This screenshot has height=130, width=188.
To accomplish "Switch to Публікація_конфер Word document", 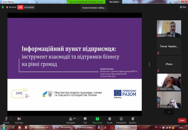I will click(84, 128).
